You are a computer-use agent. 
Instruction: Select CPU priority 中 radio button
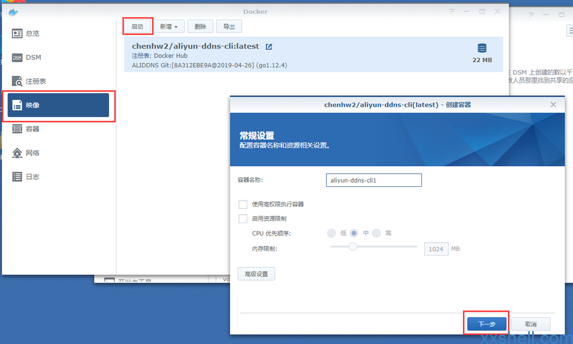pos(354,233)
